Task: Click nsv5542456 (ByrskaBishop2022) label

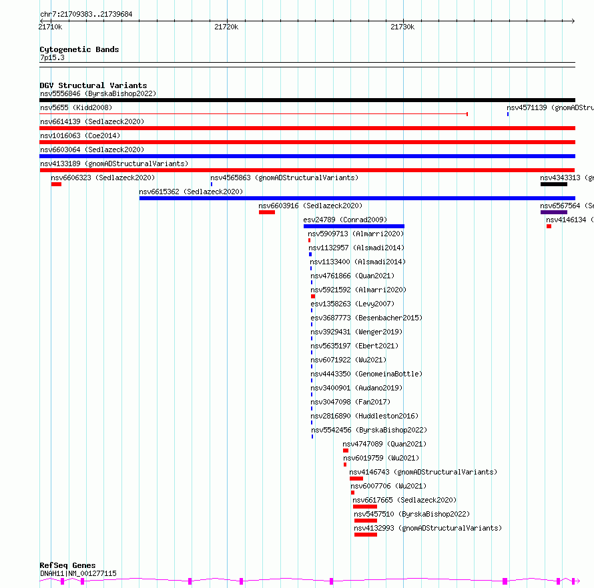Action: 369,430
